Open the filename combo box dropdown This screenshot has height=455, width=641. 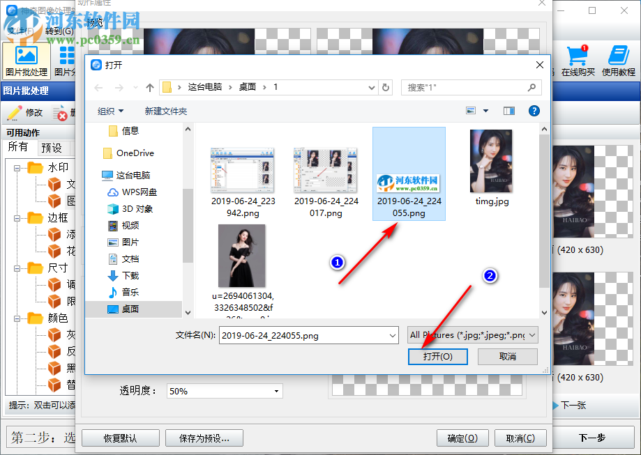(393, 336)
